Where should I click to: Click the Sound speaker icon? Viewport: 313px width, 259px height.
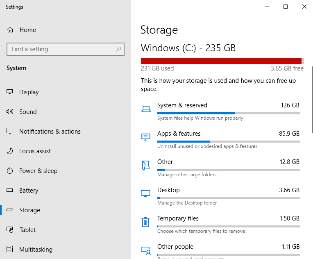pyautogui.click(x=10, y=111)
